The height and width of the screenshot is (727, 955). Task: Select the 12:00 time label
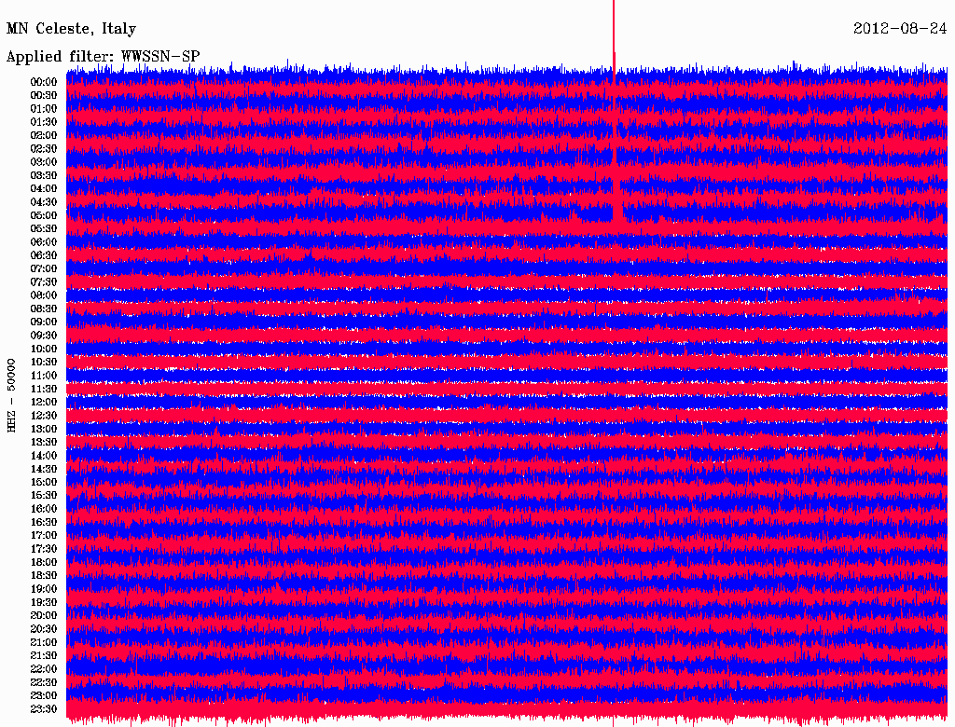44,402
